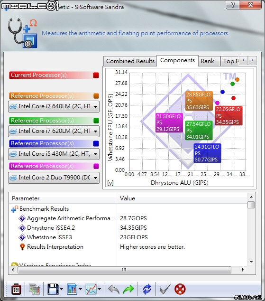Open the options mixer icon in toolbar
Viewport: 265px width, 301px height.
point(16,289)
